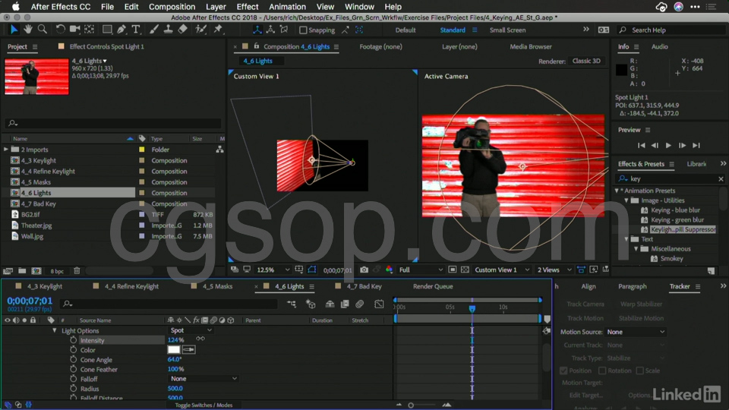This screenshot has width=729, height=410.
Task: Open the Falloff None dropdown
Action: coord(204,379)
